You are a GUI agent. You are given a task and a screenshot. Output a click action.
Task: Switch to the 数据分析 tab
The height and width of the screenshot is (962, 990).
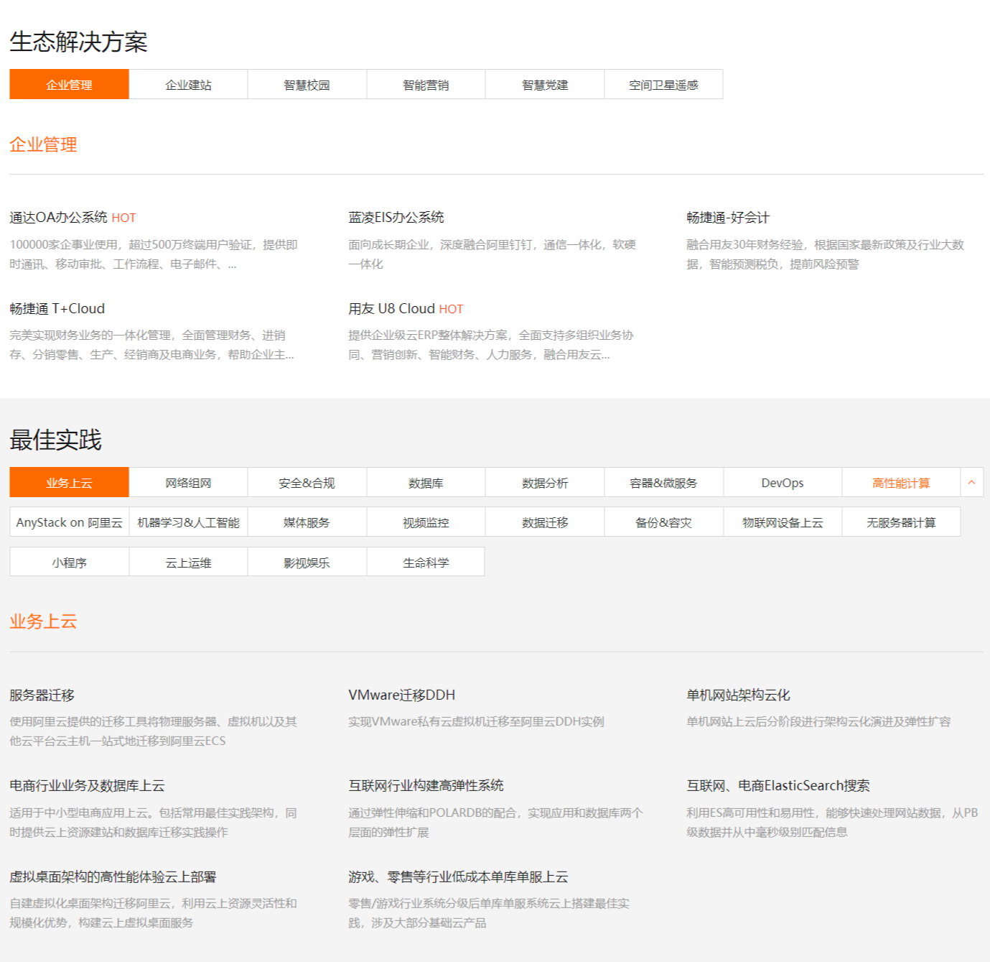click(545, 483)
